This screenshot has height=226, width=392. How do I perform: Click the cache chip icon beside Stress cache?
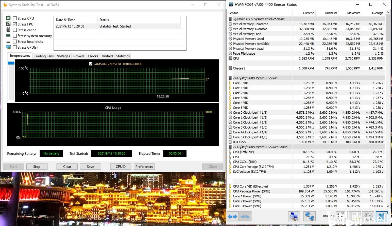[8, 30]
